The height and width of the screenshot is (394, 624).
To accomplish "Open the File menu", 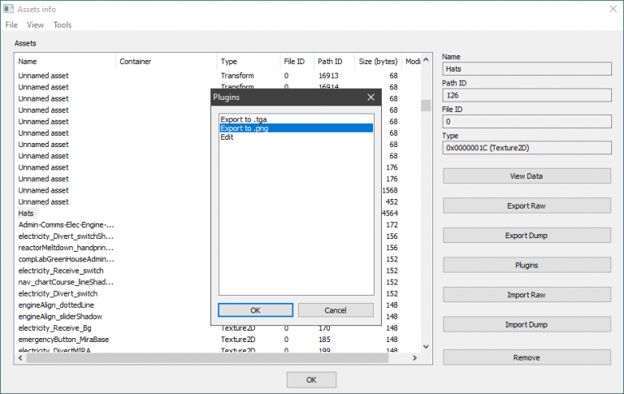I will point(11,25).
